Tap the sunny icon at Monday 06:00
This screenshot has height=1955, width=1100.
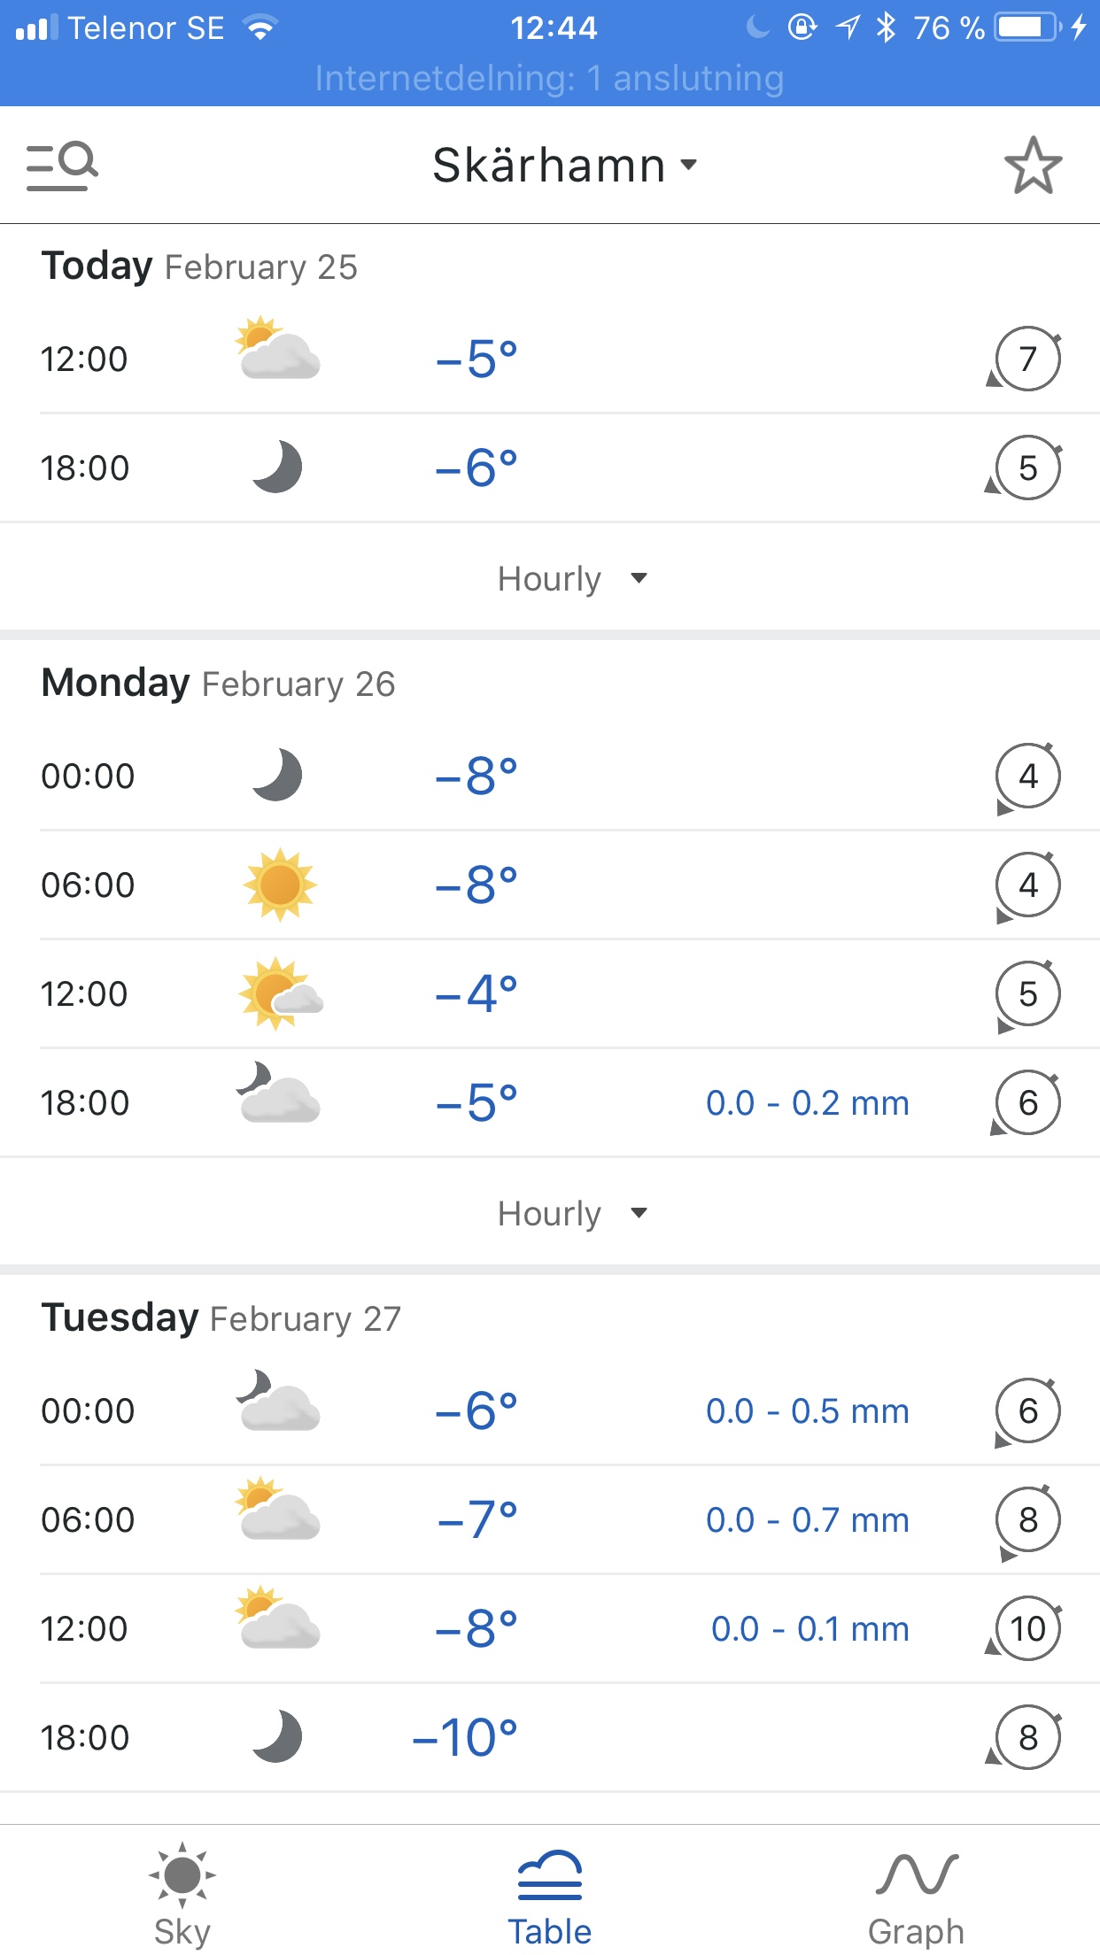280,885
